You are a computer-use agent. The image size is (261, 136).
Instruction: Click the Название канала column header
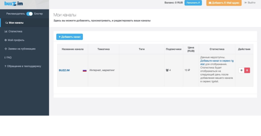73,49
